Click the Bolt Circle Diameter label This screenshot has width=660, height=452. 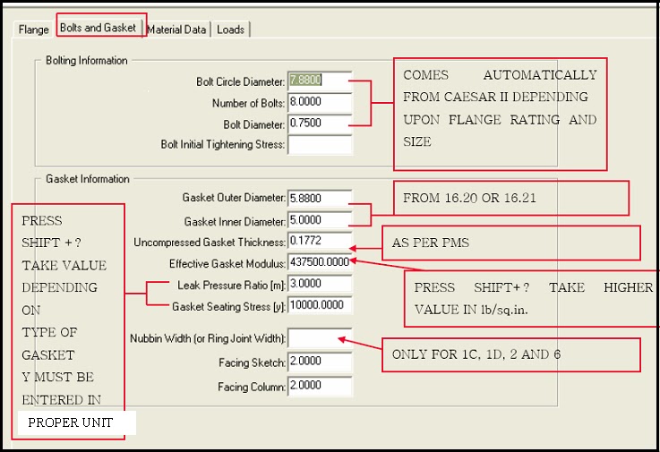coord(240,81)
